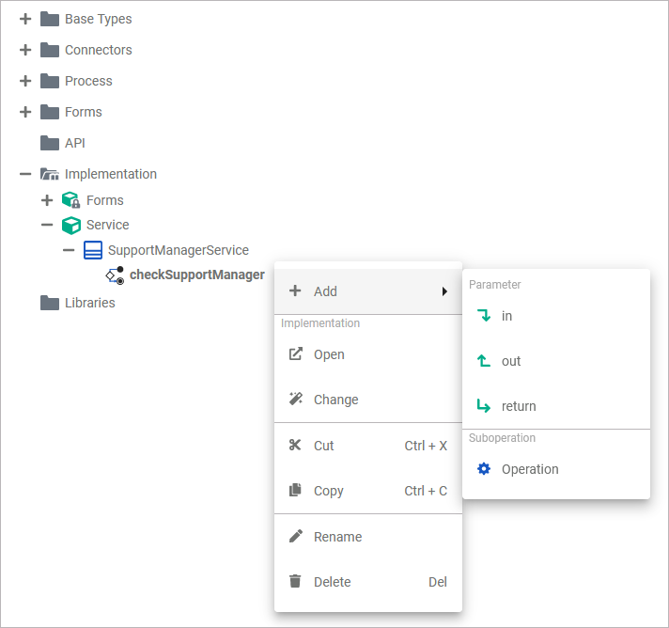Add an 'in' parameter
Viewport: 669px width, 628px height.
coord(556,316)
